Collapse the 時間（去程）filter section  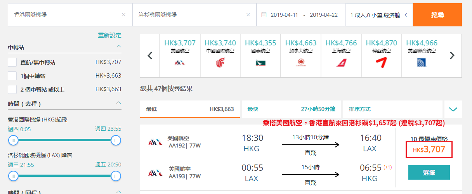click(x=119, y=104)
